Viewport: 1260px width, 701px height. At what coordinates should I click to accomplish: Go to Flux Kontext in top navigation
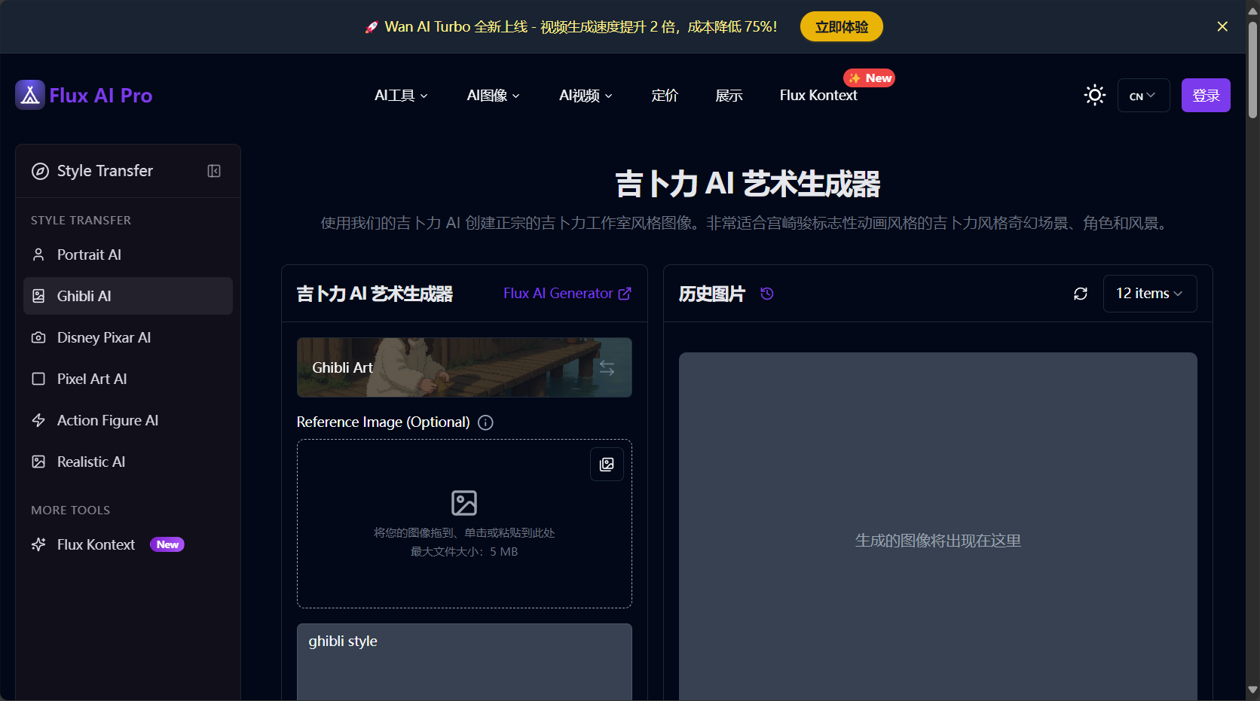click(x=818, y=96)
